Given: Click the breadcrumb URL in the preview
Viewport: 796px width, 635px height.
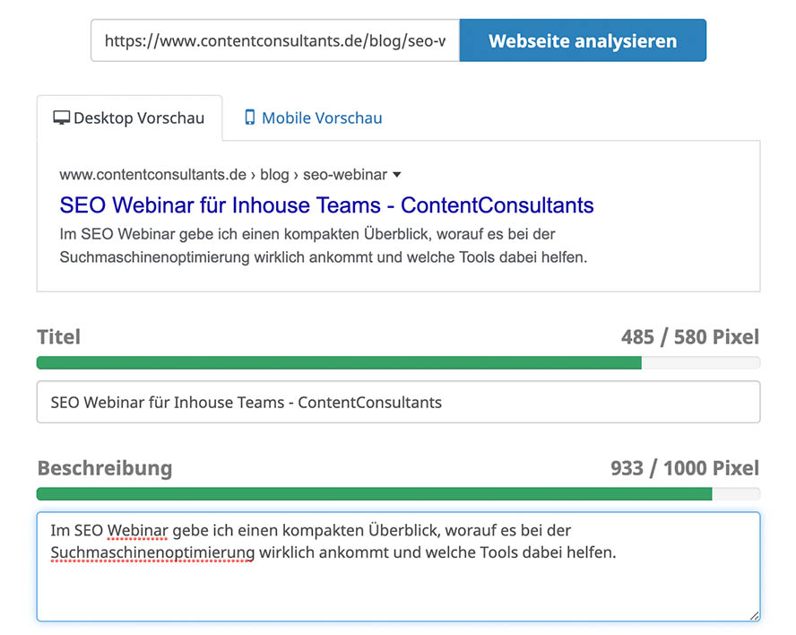Looking at the screenshot, I should pos(222,175).
